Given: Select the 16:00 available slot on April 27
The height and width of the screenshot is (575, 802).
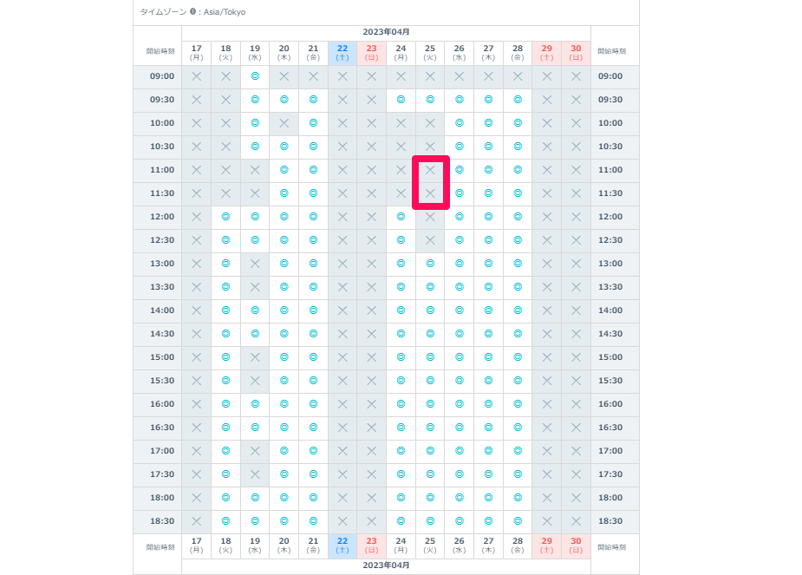Looking at the screenshot, I should [x=488, y=404].
